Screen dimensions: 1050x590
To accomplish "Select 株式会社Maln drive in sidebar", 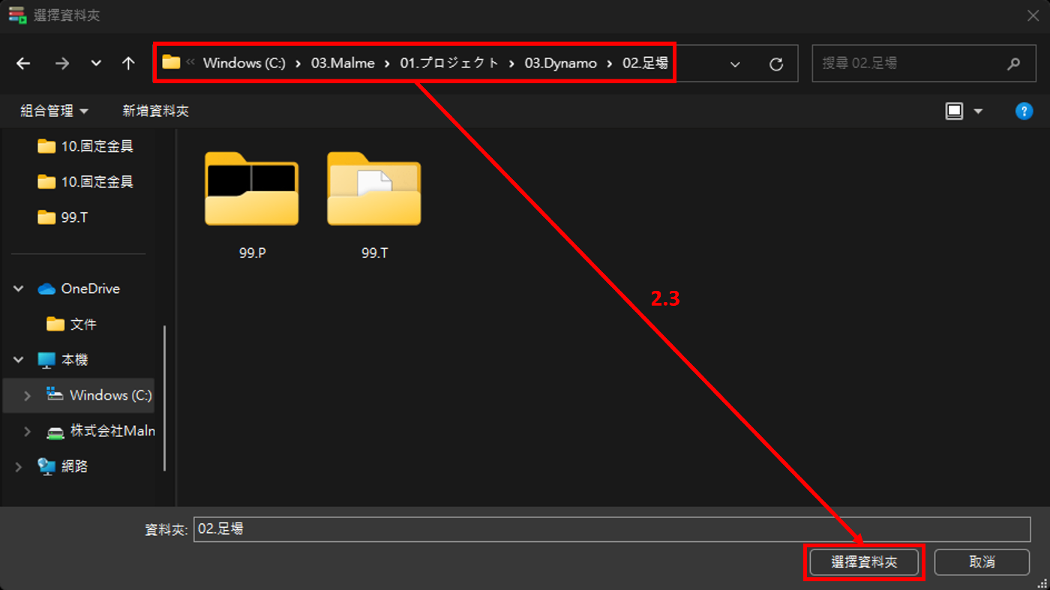I will point(100,431).
